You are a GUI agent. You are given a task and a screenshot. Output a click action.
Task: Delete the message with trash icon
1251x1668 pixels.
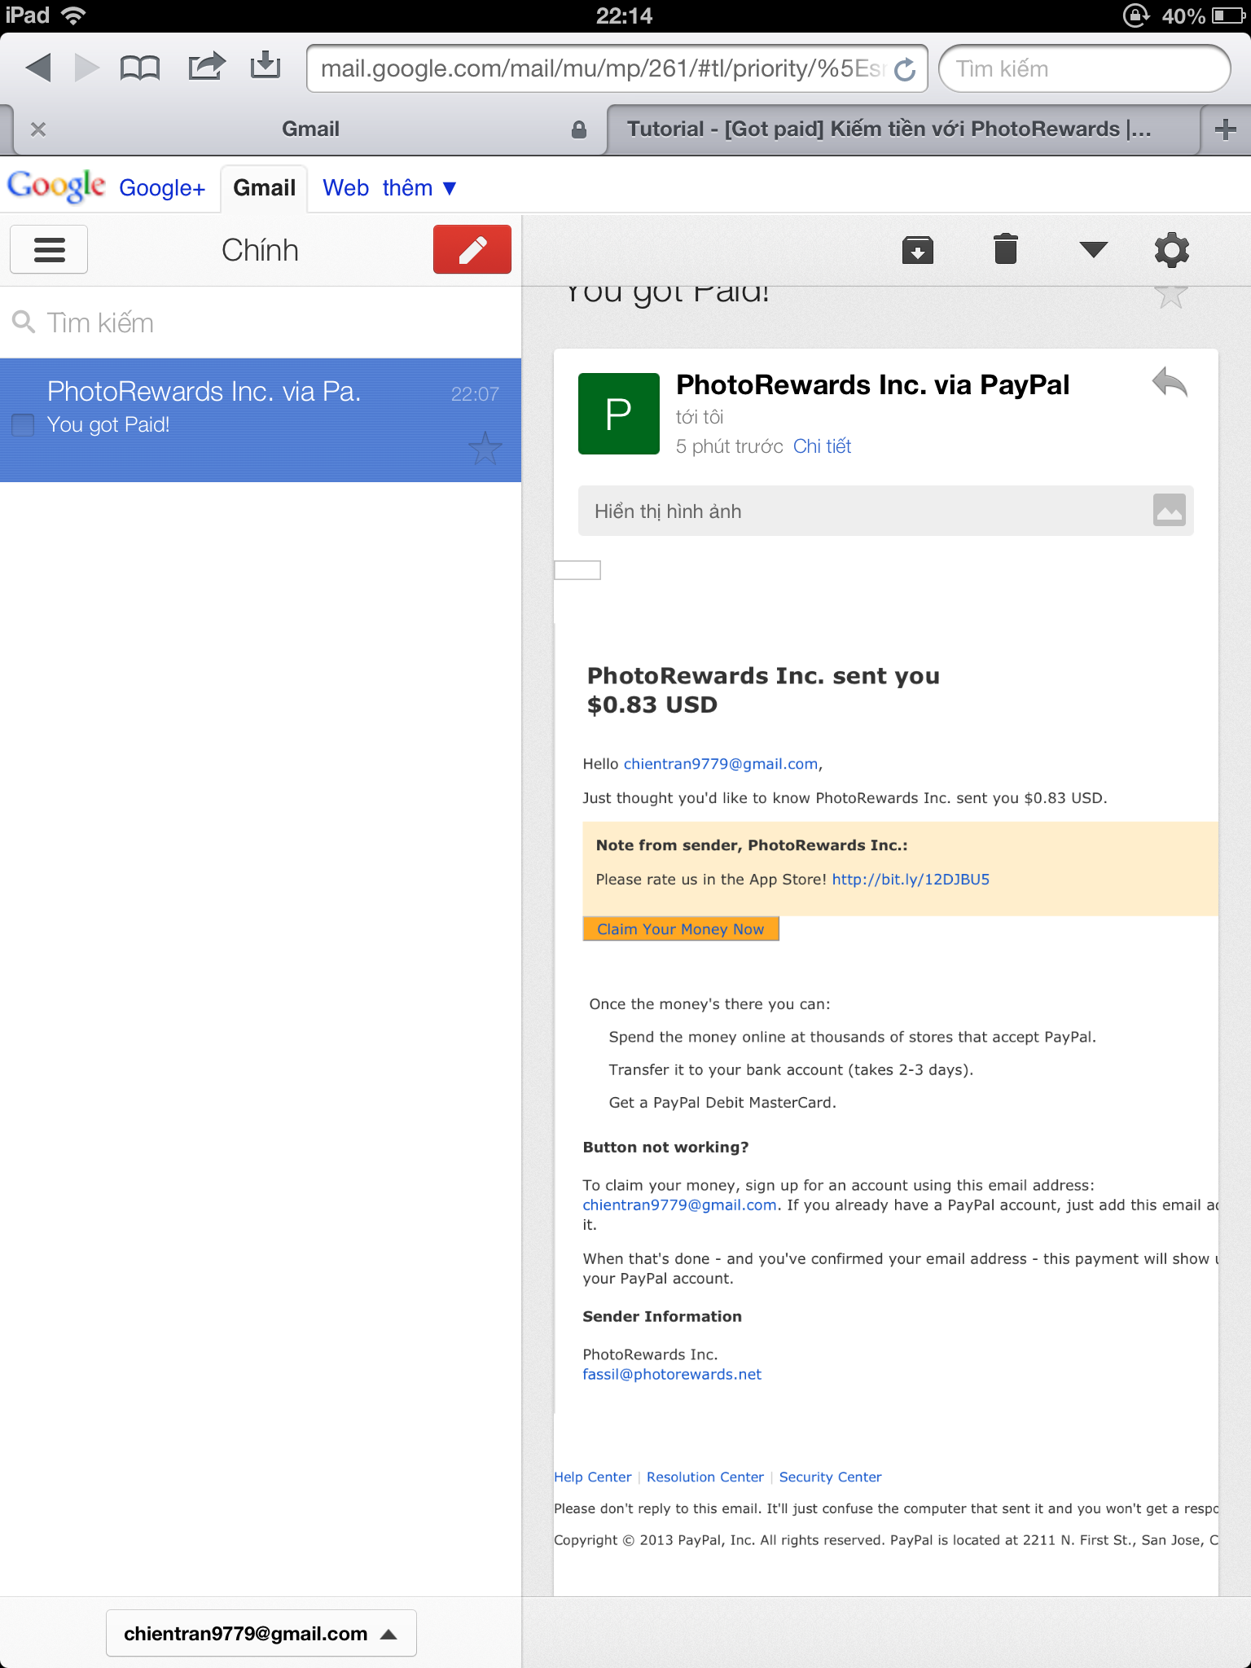click(1006, 249)
